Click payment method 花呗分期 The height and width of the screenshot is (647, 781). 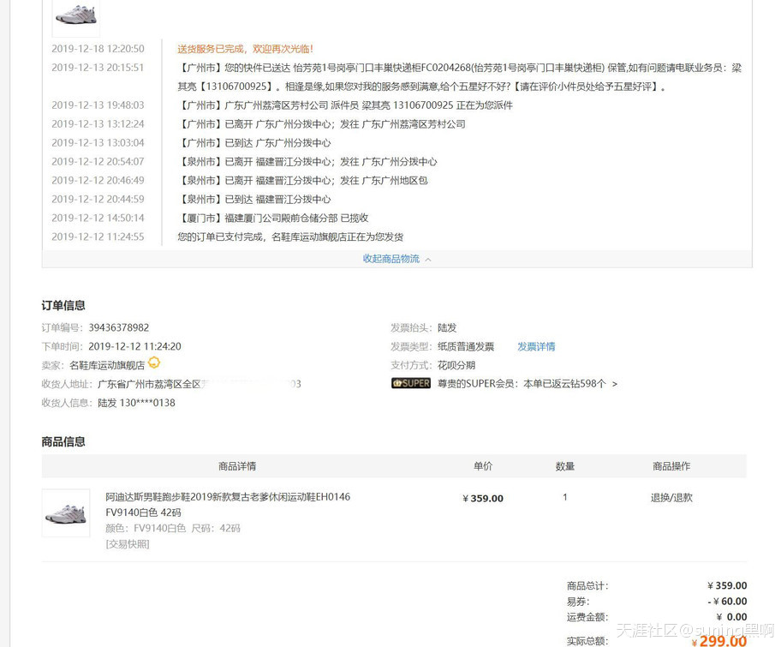click(456, 365)
